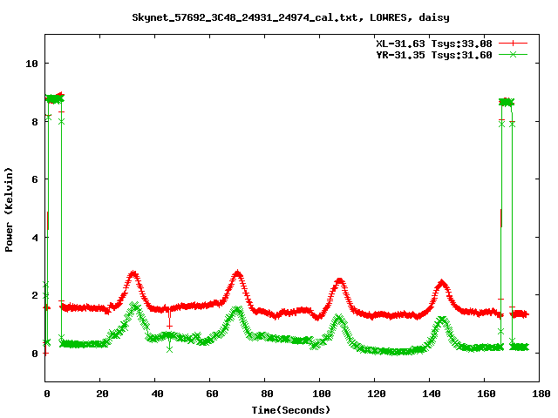The width and height of the screenshot is (558, 418).
Task: Click the red legend line sample
Action: [513, 44]
